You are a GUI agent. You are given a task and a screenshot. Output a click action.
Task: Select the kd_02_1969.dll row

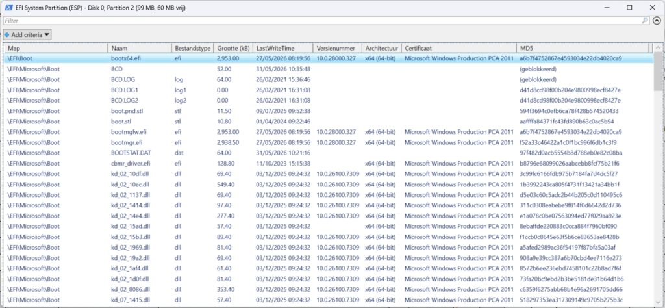click(x=329, y=247)
